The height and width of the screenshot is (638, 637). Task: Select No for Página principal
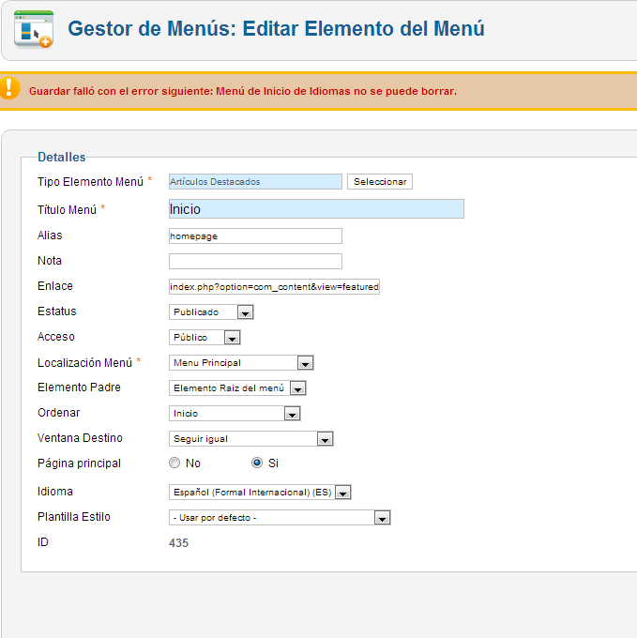click(174, 463)
